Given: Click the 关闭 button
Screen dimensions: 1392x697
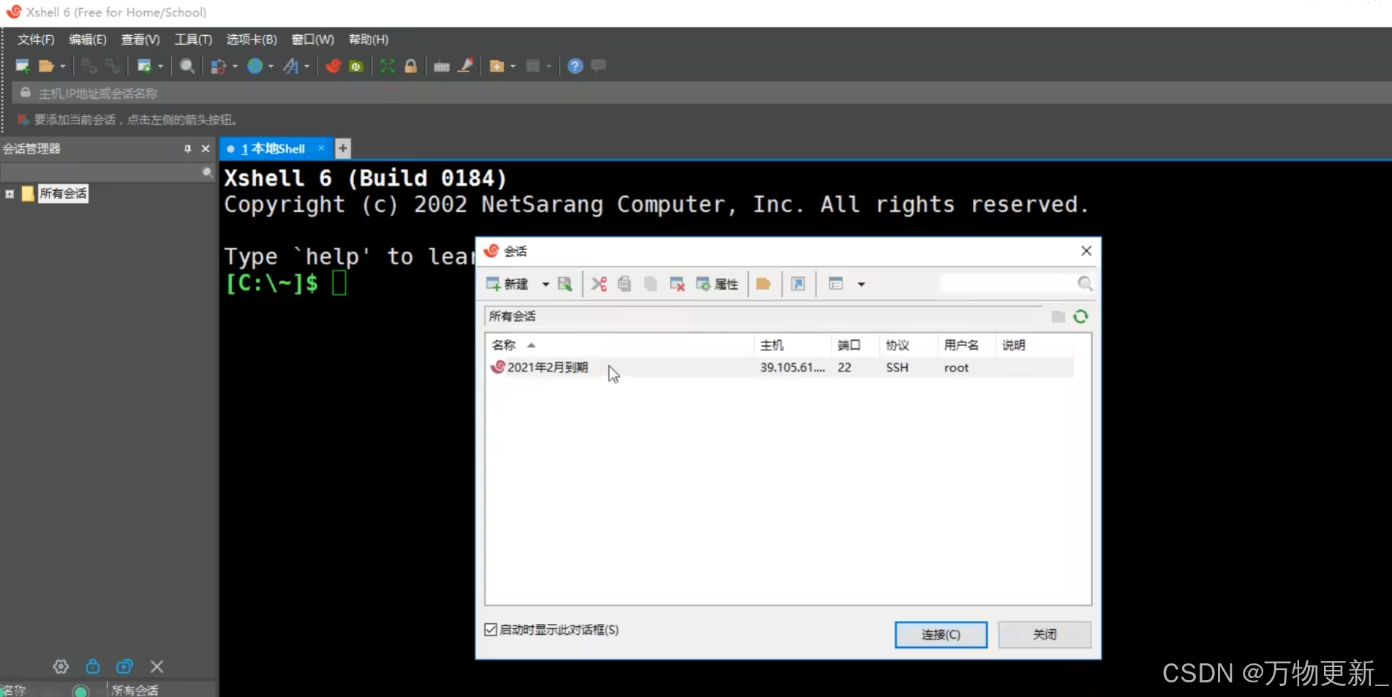Looking at the screenshot, I should click(x=1045, y=635).
